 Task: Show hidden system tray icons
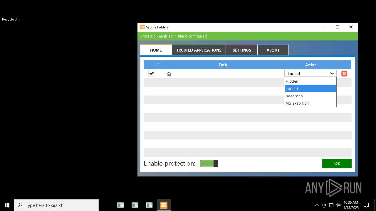point(317,205)
